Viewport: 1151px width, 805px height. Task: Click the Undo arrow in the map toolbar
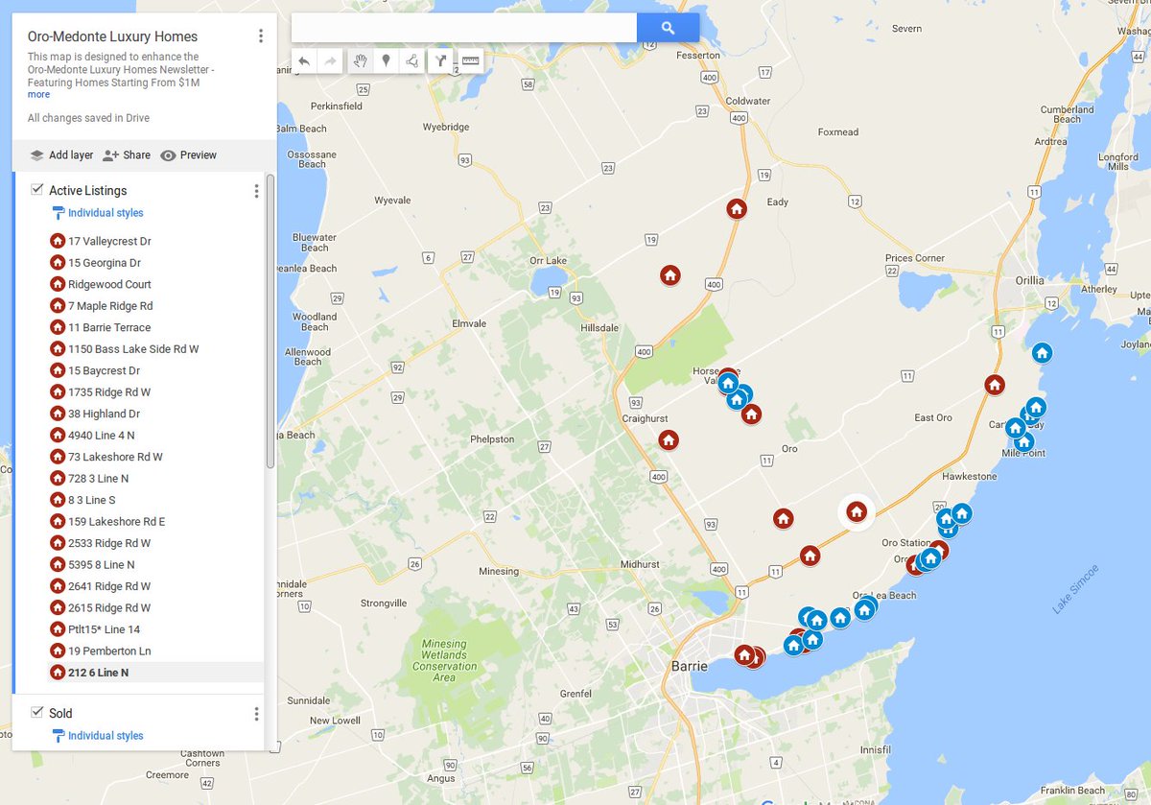click(x=304, y=61)
